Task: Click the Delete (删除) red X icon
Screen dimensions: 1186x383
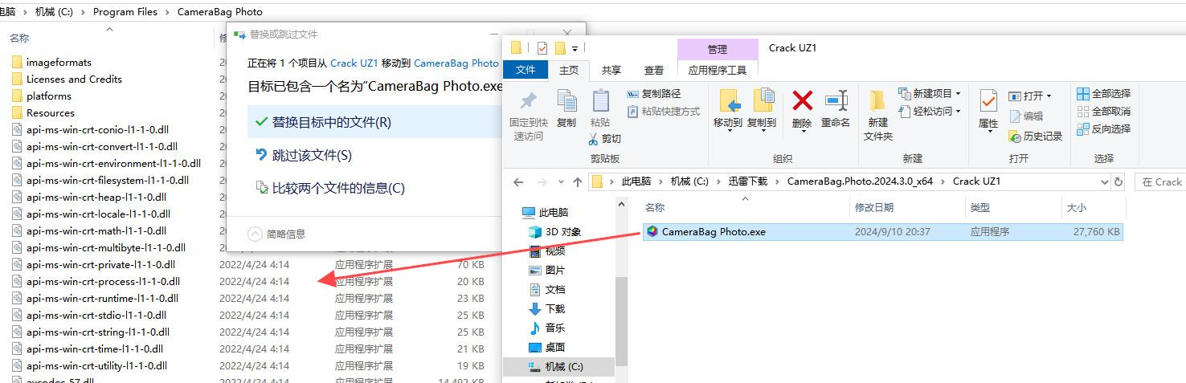Action: [802, 101]
